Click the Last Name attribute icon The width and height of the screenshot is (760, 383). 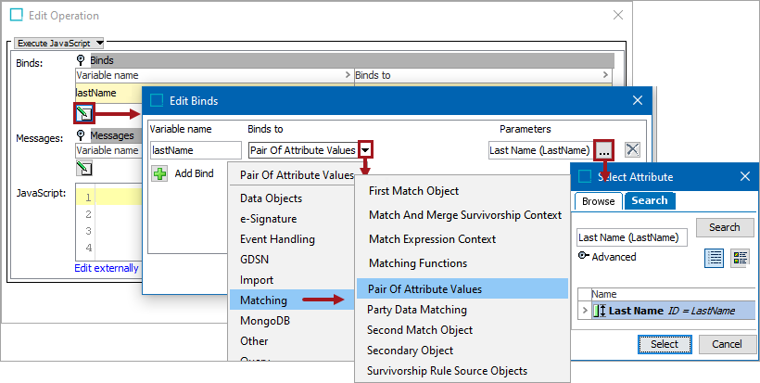point(598,311)
